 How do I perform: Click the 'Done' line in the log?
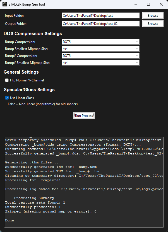(9, 220)
